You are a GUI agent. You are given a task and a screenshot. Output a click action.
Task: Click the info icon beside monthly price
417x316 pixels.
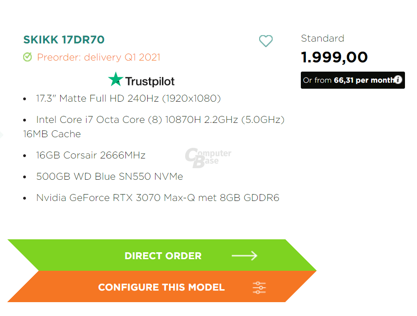(x=398, y=79)
